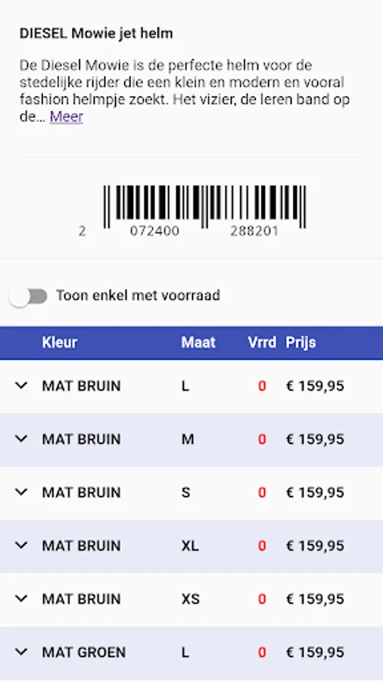Screen dimensions: 383x682
Task: Click the € 159,95 price of MAT GROEN
Action: pyautogui.click(x=315, y=652)
